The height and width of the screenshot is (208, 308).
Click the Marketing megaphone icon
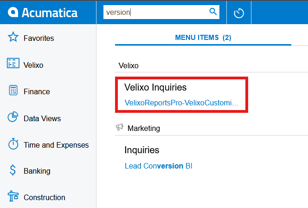click(x=119, y=128)
